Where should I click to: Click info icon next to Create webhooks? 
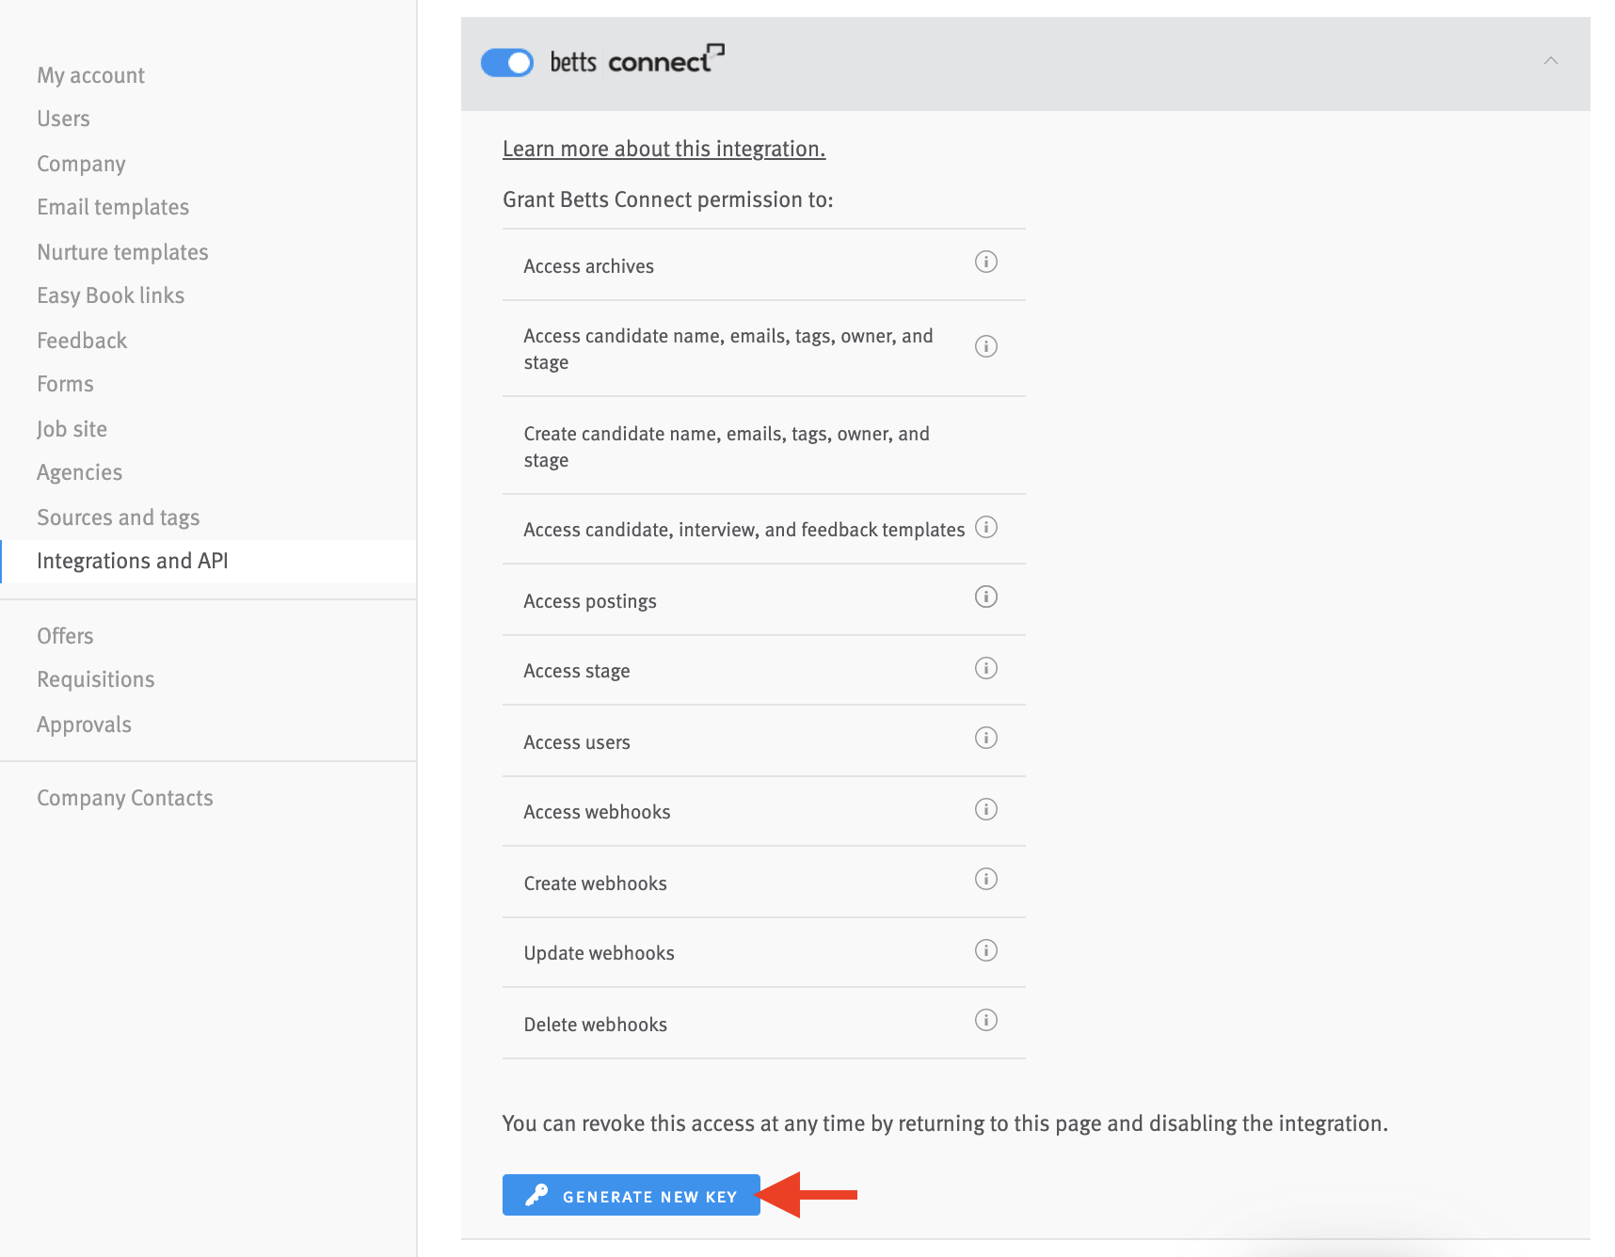click(985, 879)
